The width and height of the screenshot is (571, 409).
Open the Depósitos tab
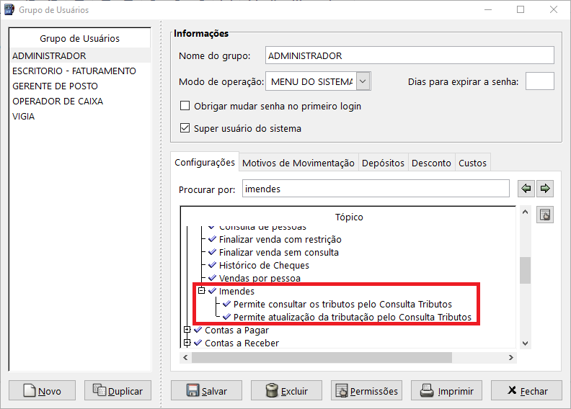[x=383, y=163]
